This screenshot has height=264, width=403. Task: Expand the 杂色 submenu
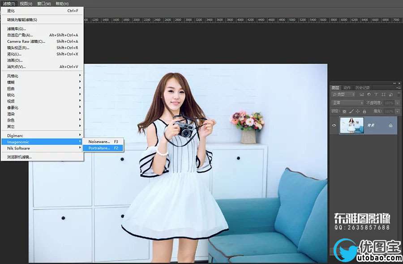43,120
